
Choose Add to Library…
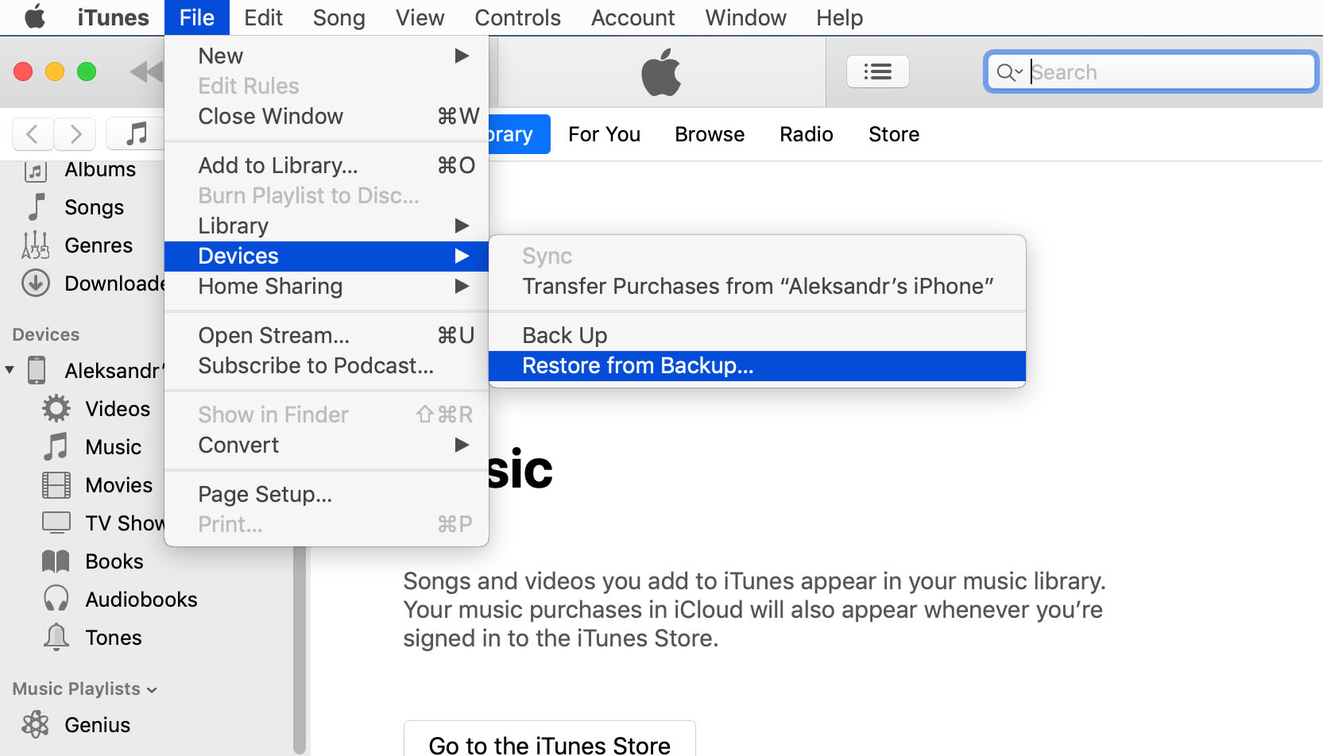click(327, 165)
